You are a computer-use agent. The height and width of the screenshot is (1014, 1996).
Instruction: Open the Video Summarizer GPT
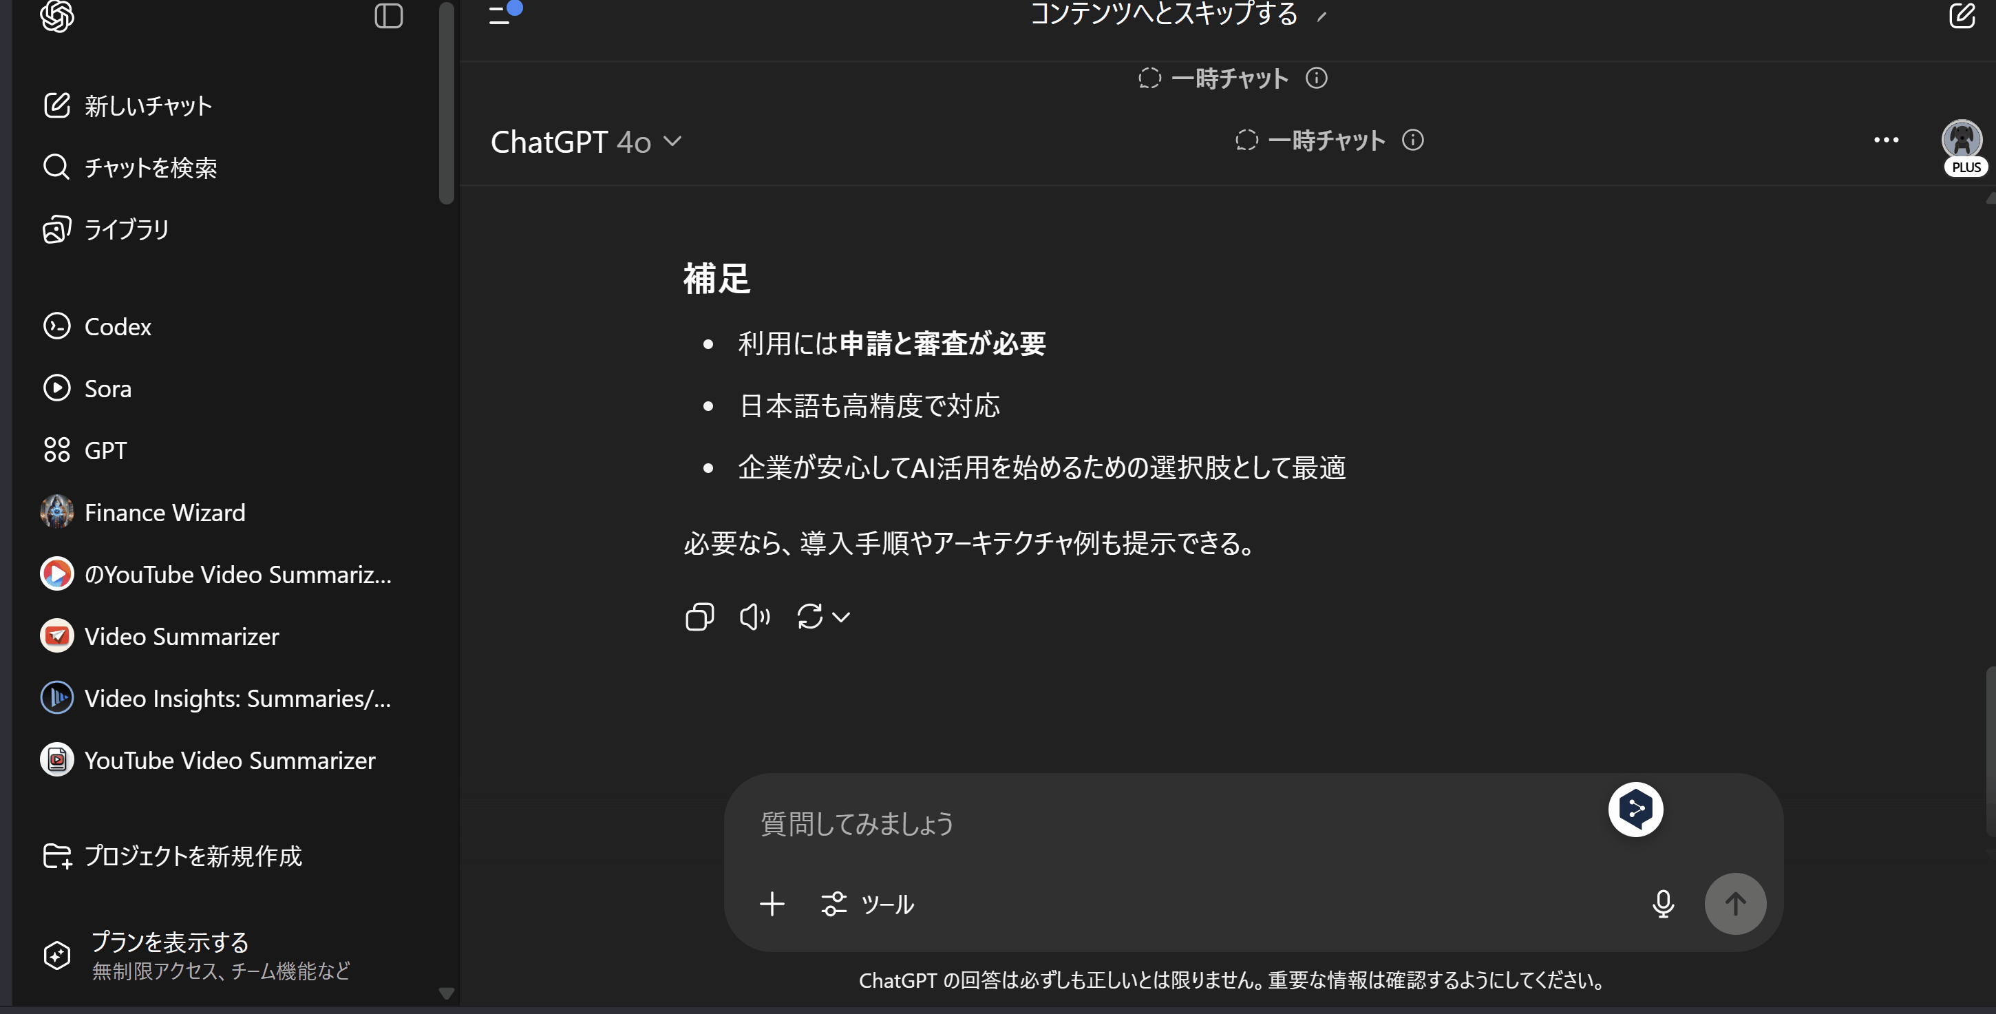coord(160,637)
